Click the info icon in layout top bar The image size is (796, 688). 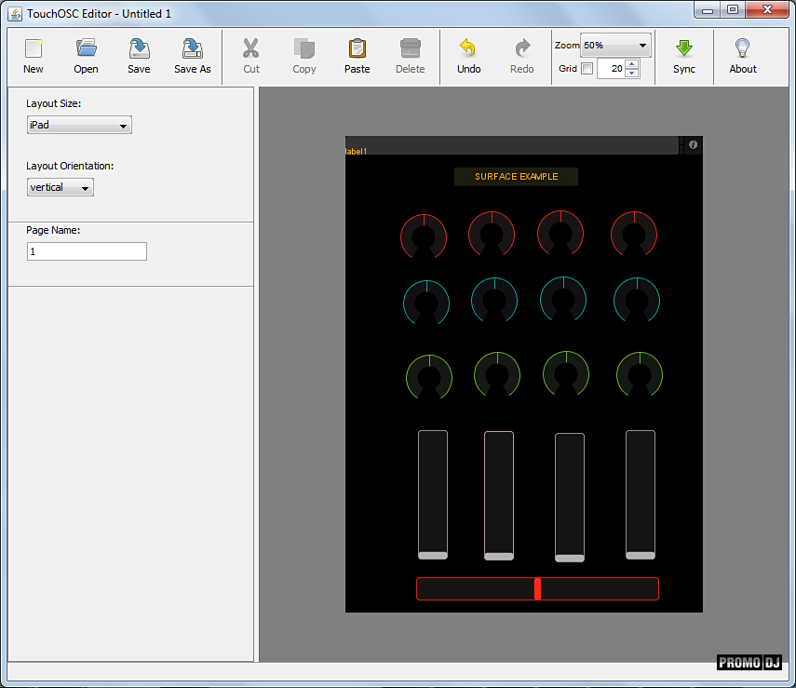point(693,144)
